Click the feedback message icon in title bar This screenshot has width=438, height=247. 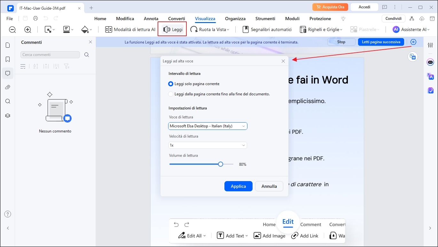pyautogui.click(x=385, y=7)
